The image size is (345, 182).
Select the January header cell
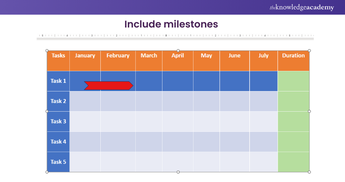tap(85, 56)
